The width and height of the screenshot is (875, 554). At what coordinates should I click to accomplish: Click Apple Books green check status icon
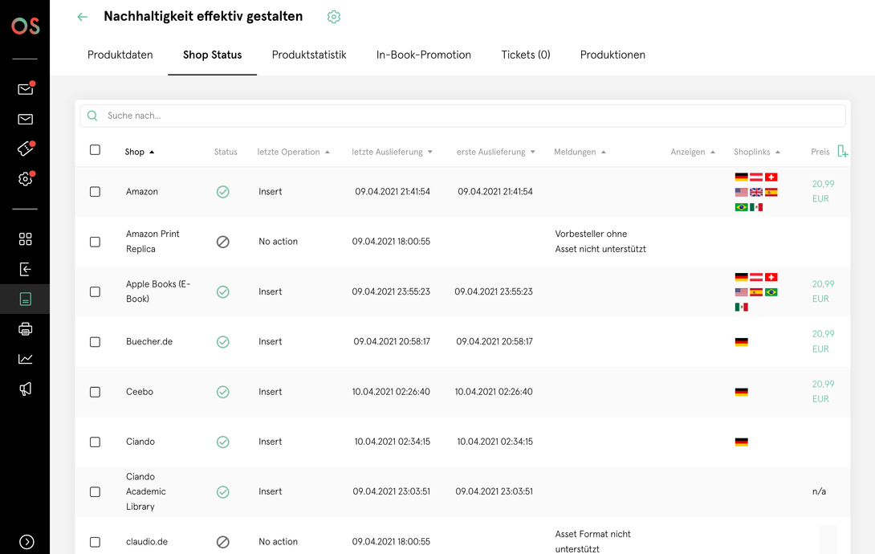[222, 291]
